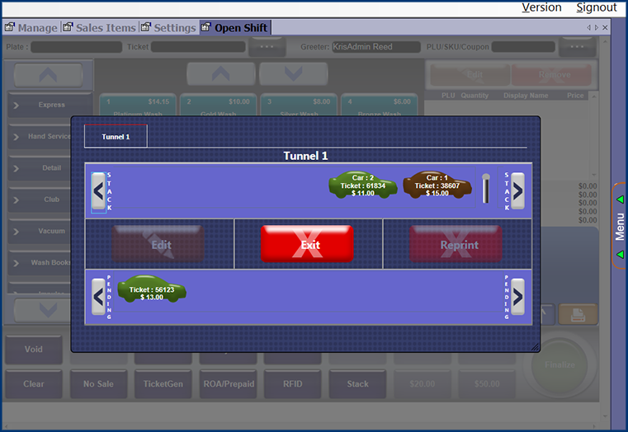Image resolution: width=628 pixels, height=432 pixels.
Task: Grab the dialog resize grip corner
Action: click(x=536, y=348)
